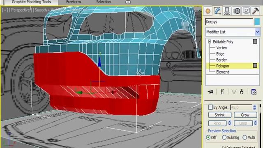263x148 pixels.
Task: Toggle Show End Result icon
Action: click(222, 92)
